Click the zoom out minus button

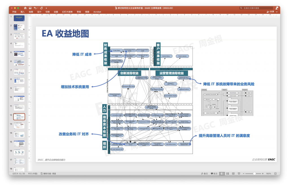(x=244, y=173)
